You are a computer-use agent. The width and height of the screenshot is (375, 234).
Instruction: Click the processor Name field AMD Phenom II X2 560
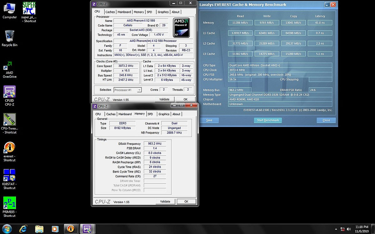[x=141, y=21]
